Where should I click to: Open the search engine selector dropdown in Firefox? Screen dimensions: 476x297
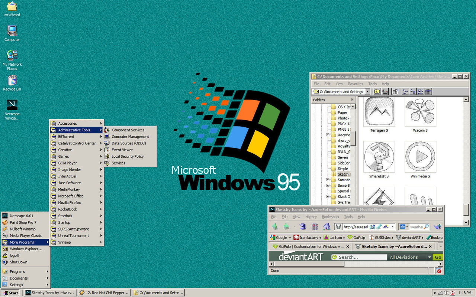pos(404,226)
